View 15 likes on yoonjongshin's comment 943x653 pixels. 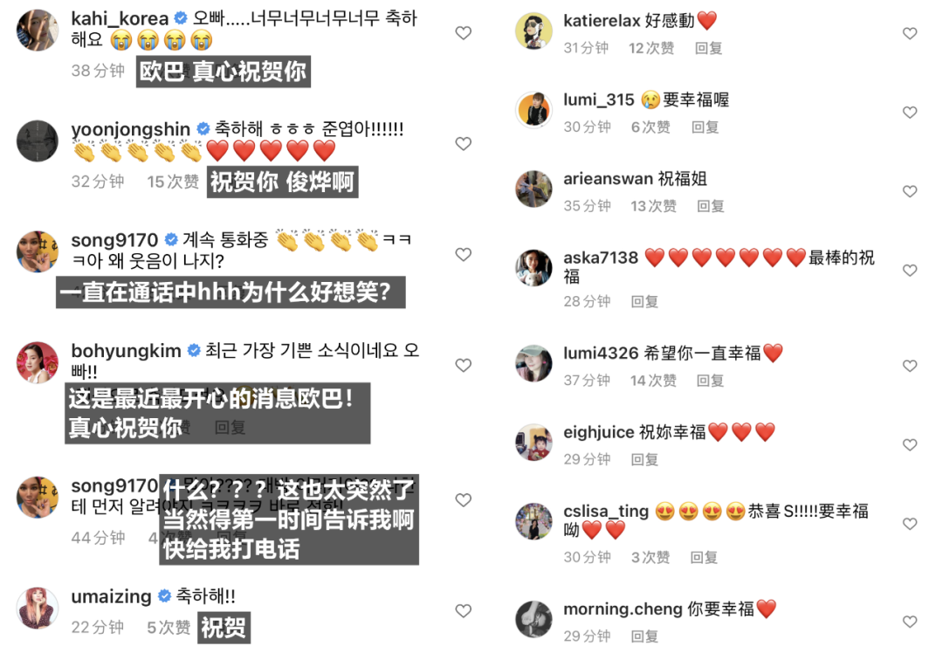(173, 182)
